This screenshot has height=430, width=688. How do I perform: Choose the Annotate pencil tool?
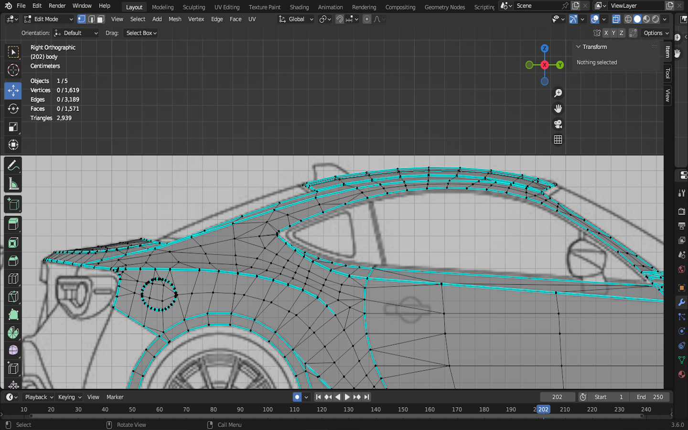coord(13,166)
